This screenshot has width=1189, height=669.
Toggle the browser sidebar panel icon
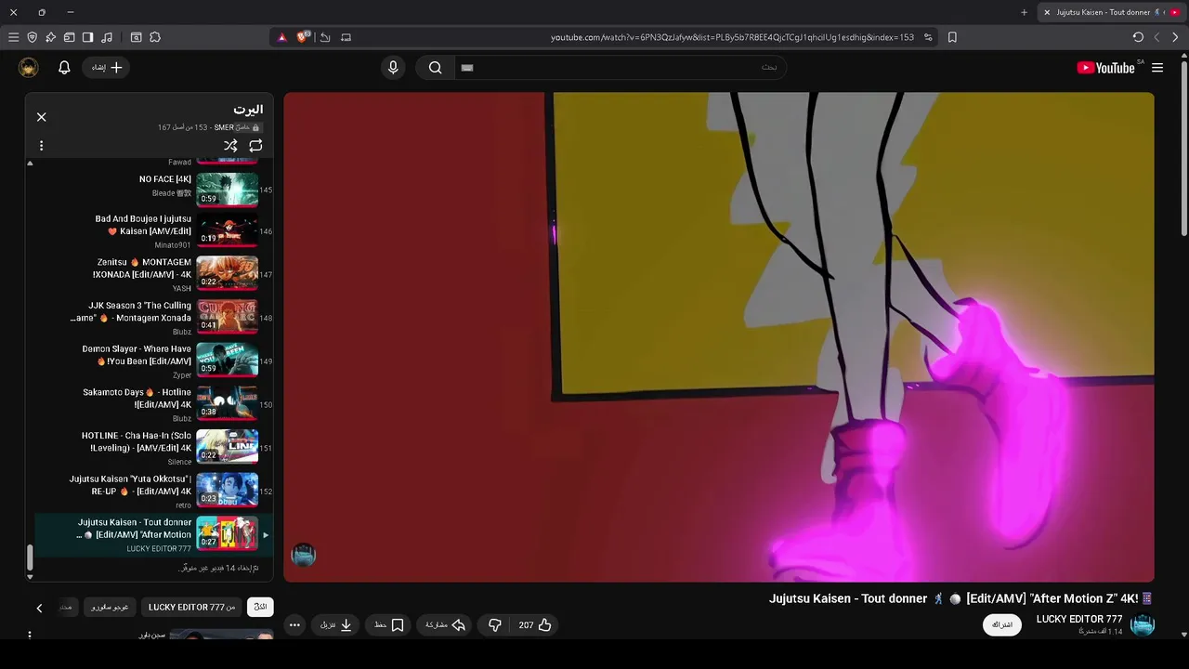[87, 37]
